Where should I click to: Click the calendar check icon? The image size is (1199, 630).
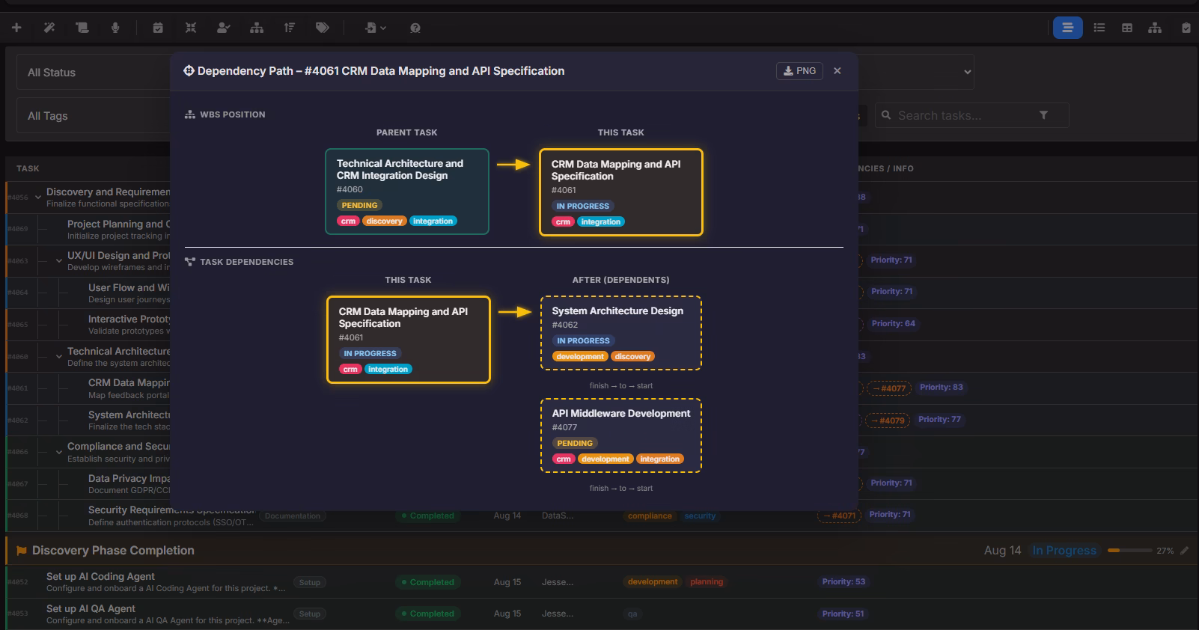tap(158, 28)
